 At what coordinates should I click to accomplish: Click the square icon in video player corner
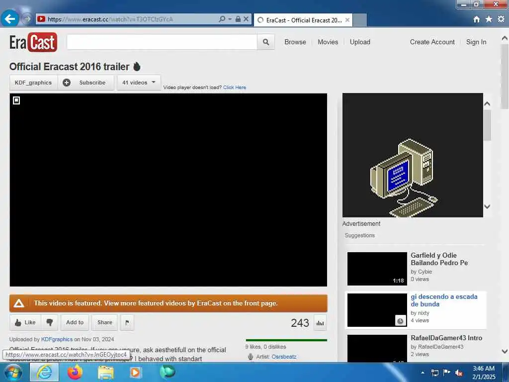[x=16, y=100]
